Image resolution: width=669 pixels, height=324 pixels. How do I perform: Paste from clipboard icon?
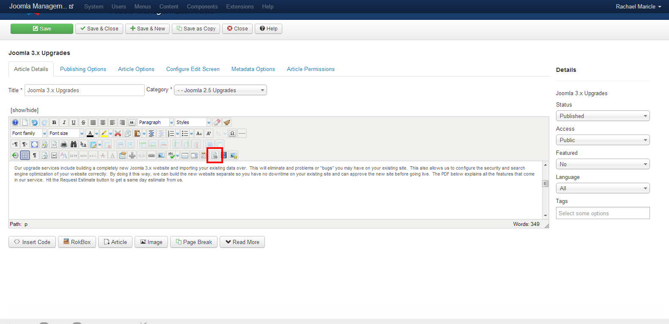138,133
